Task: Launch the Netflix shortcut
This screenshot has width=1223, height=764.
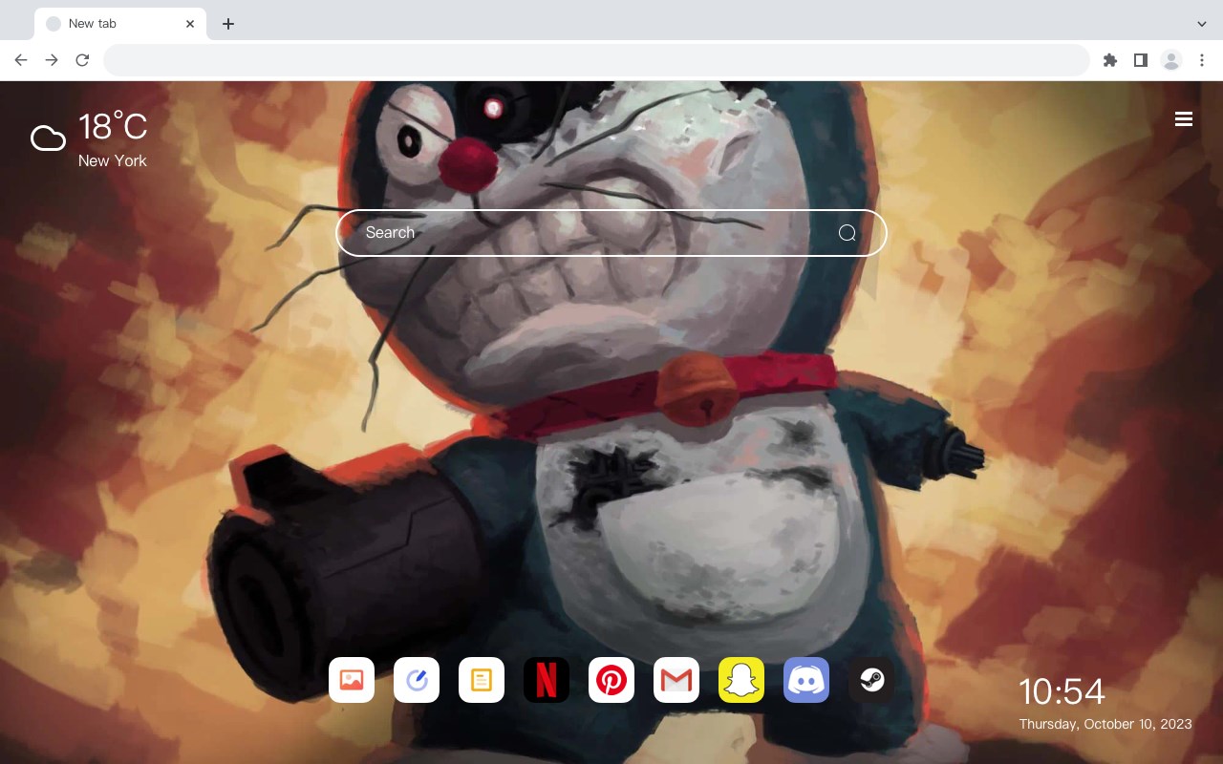Action: click(x=547, y=680)
